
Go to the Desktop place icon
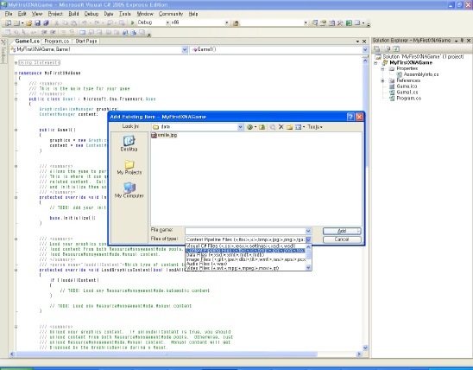129,144
